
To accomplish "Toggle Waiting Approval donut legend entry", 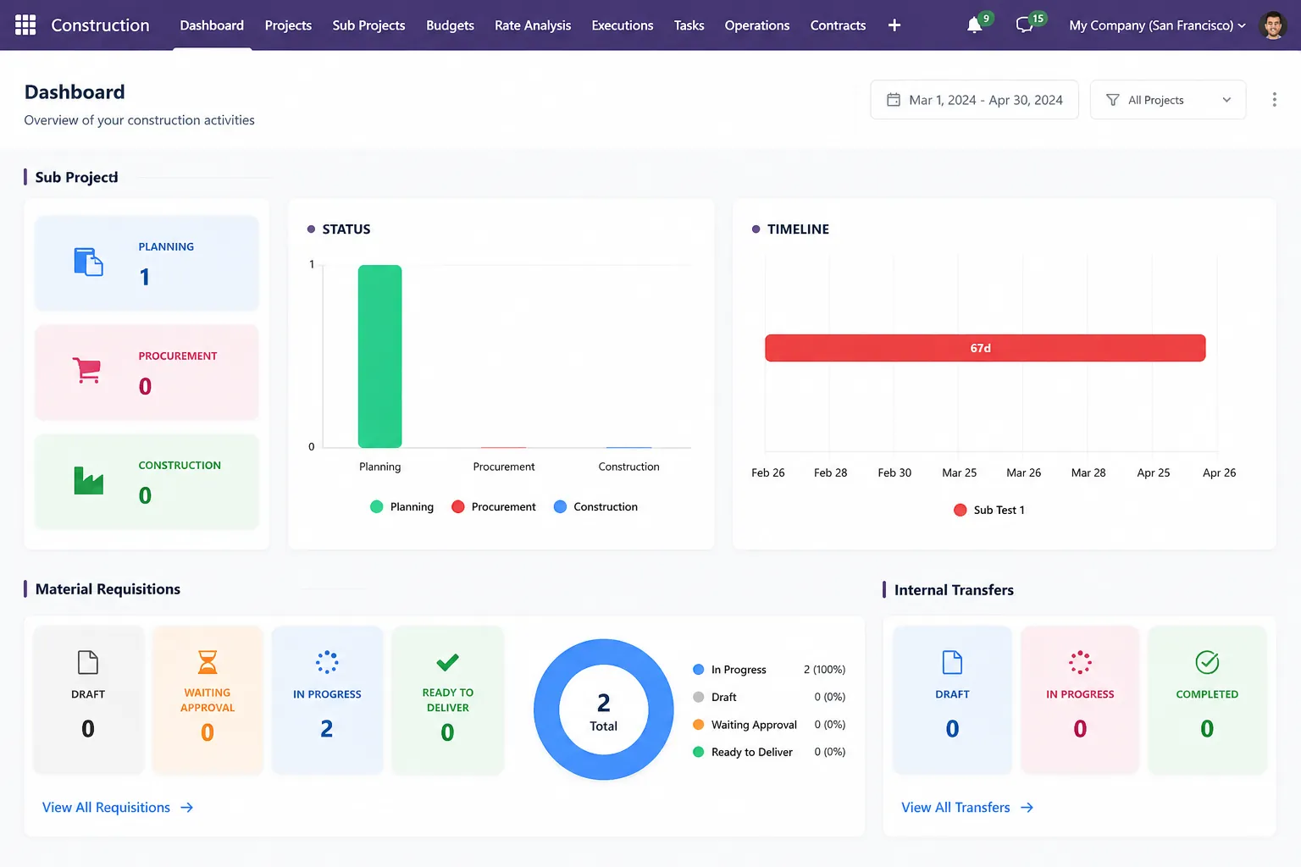I will [x=745, y=725].
